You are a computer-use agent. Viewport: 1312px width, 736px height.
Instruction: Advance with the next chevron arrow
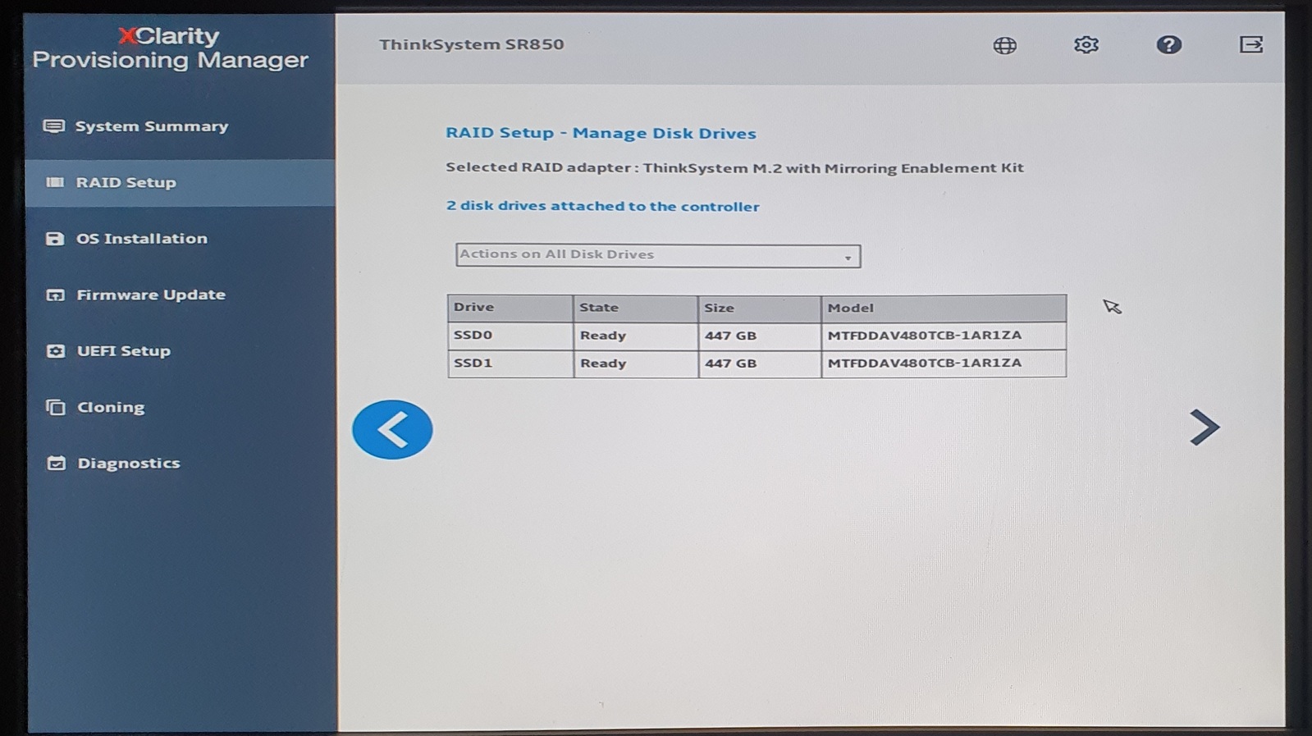click(x=1204, y=427)
